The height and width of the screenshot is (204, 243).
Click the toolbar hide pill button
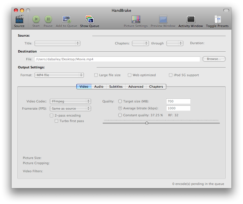tap(226, 10)
